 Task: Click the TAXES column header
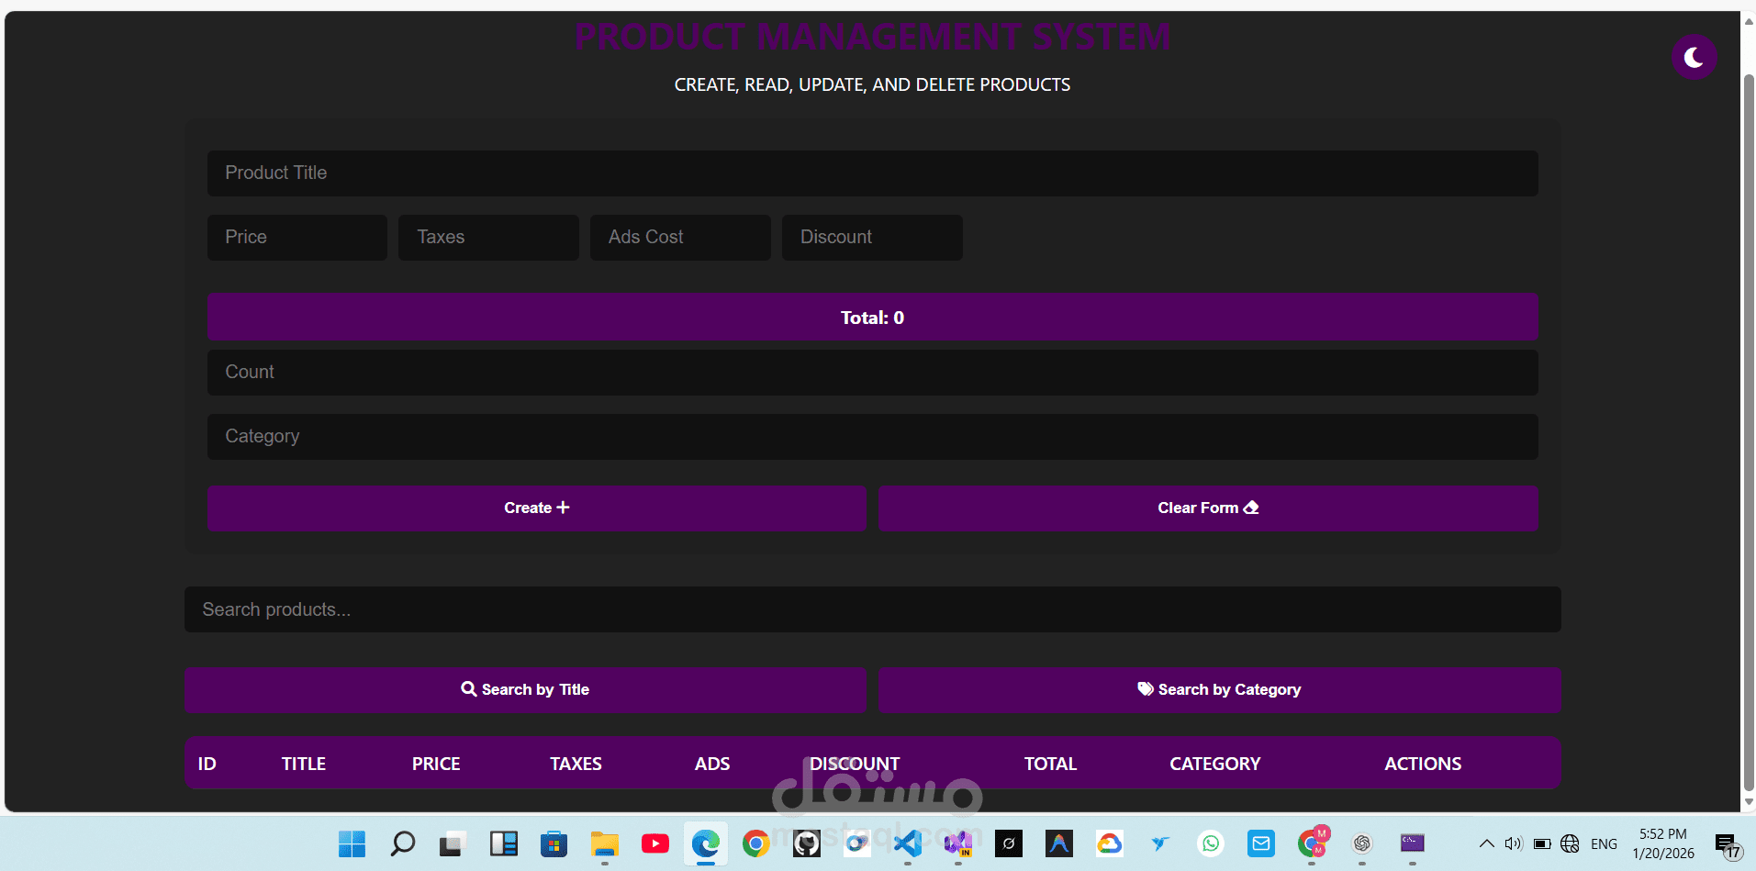pos(576,764)
